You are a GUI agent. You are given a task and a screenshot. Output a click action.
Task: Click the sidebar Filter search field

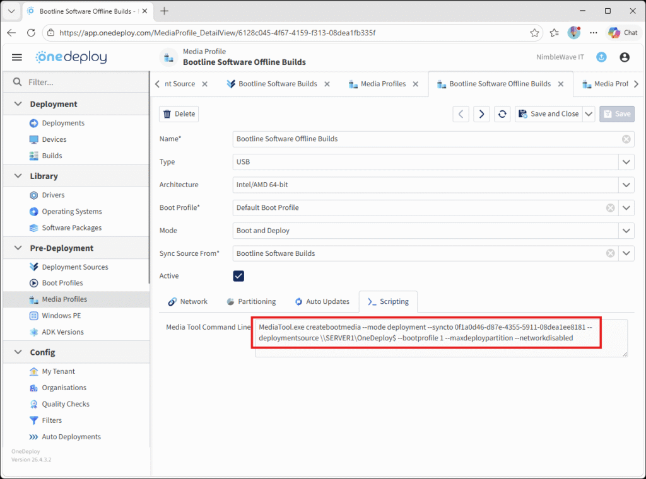click(x=76, y=83)
